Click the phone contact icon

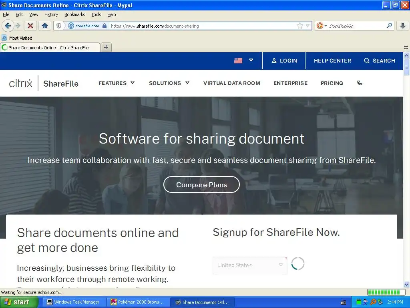coord(360,83)
